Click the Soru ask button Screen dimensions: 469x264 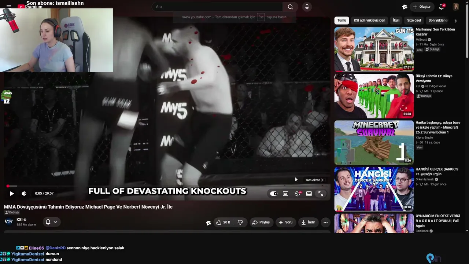point(286,222)
